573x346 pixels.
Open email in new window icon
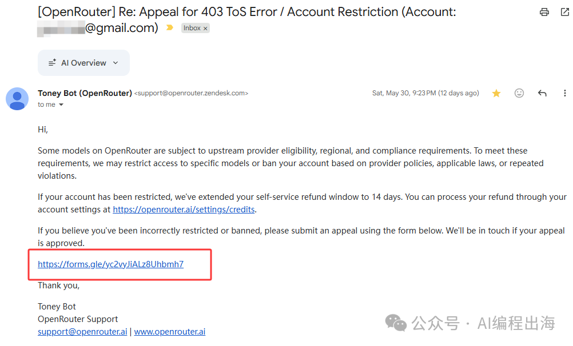565,12
